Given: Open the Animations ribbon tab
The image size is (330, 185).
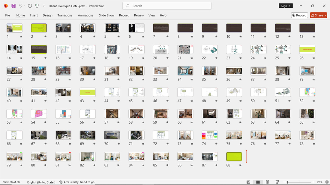Looking at the screenshot, I should [86, 15].
